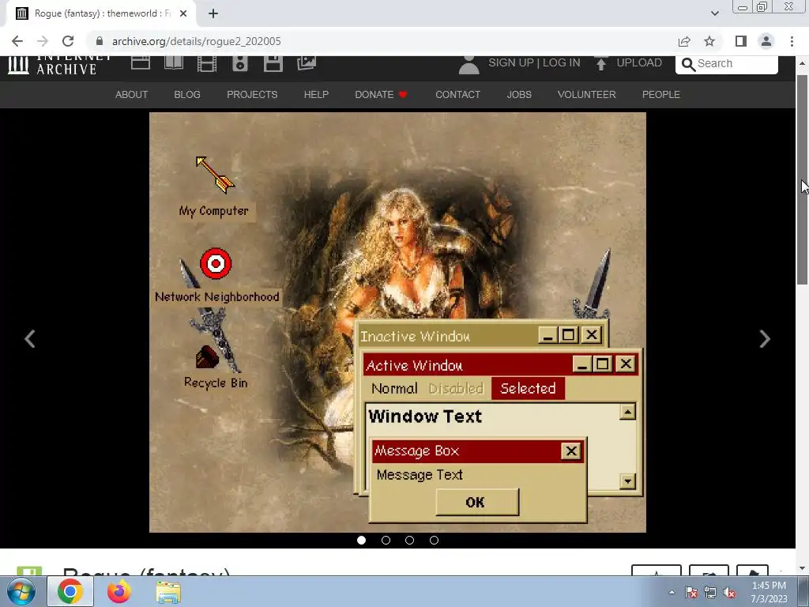This screenshot has height=607, width=809.
Task: Click the vertical scrollbar thumb
Action: (x=802, y=179)
